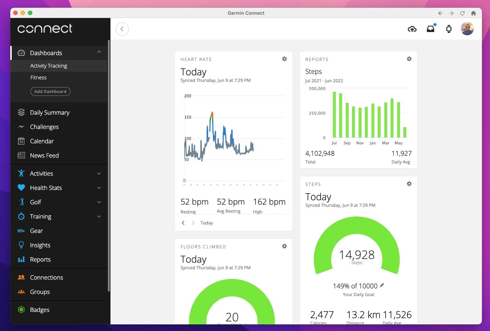Screen dimensions: 490x331
Task: Collapse the Dashboards section
Action: pos(99,53)
